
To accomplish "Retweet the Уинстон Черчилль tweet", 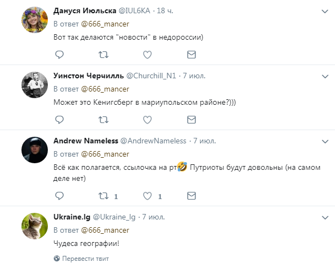I will click(x=103, y=120).
